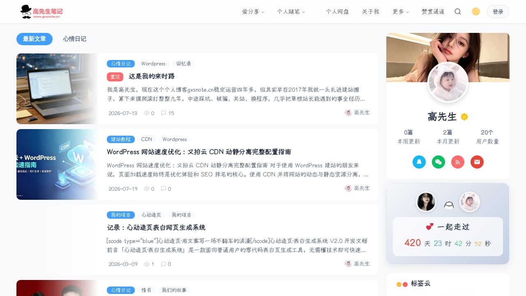The width and height of the screenshot is (526, 296).
Task: Click the 用户数量 stat label
Action: pos(487,141)
